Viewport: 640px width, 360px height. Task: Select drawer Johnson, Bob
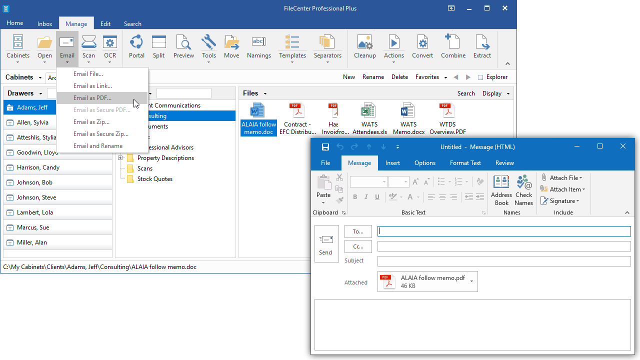[x=58, y=182]
